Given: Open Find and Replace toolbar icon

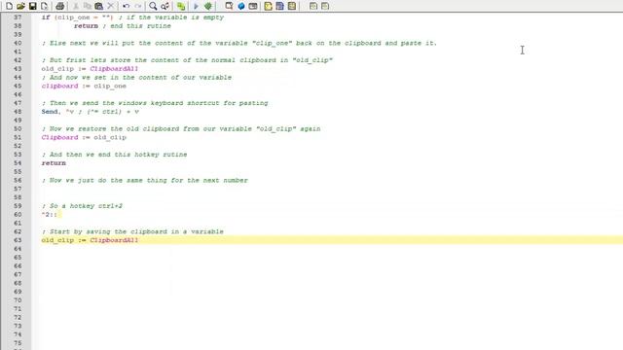Looking at the screenshot, I should coord(165,6).
